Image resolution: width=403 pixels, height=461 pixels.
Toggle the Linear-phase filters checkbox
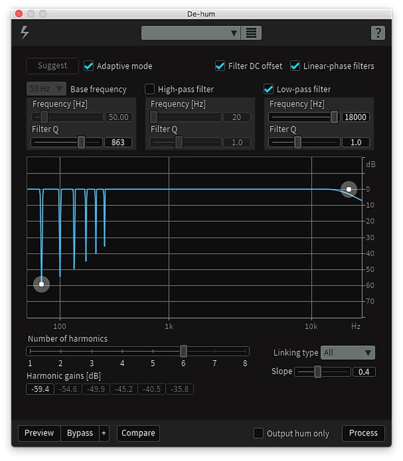pyautogui.click(x=295, y=66)
